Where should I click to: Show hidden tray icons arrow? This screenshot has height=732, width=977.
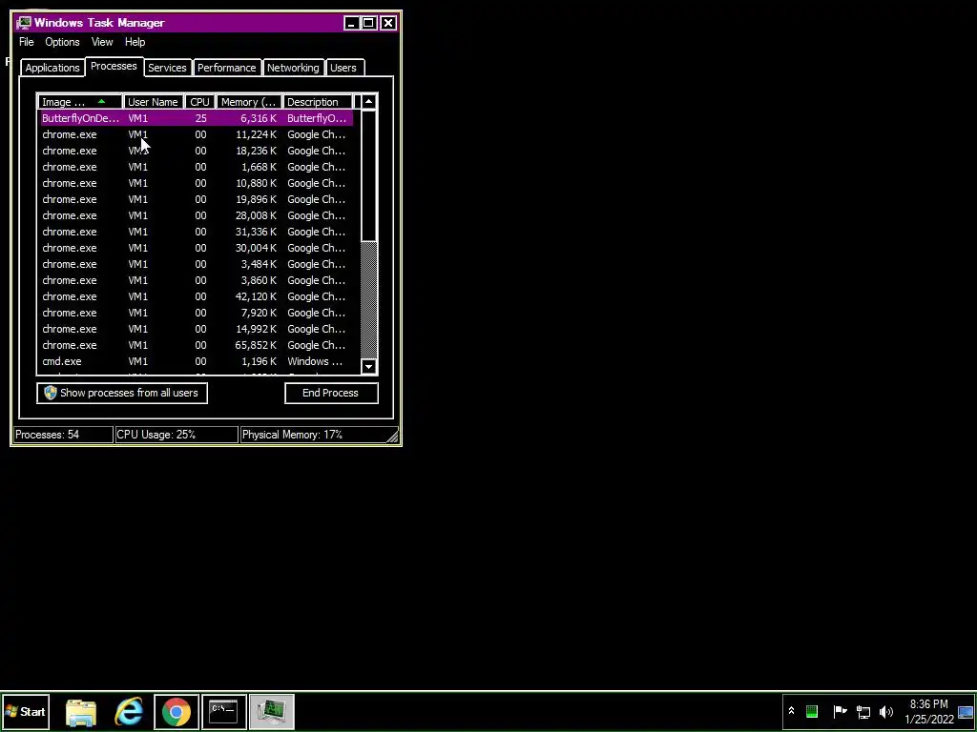tap(791, 711)
